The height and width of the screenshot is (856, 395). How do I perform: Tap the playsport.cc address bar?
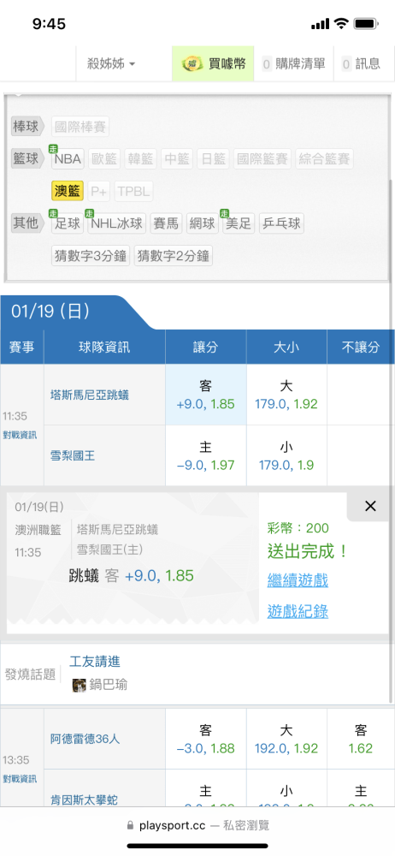[197, 825]
